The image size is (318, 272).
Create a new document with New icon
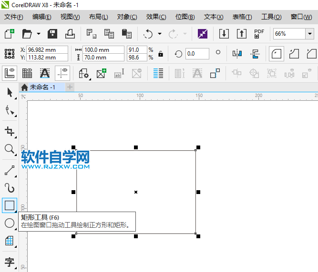10,34
